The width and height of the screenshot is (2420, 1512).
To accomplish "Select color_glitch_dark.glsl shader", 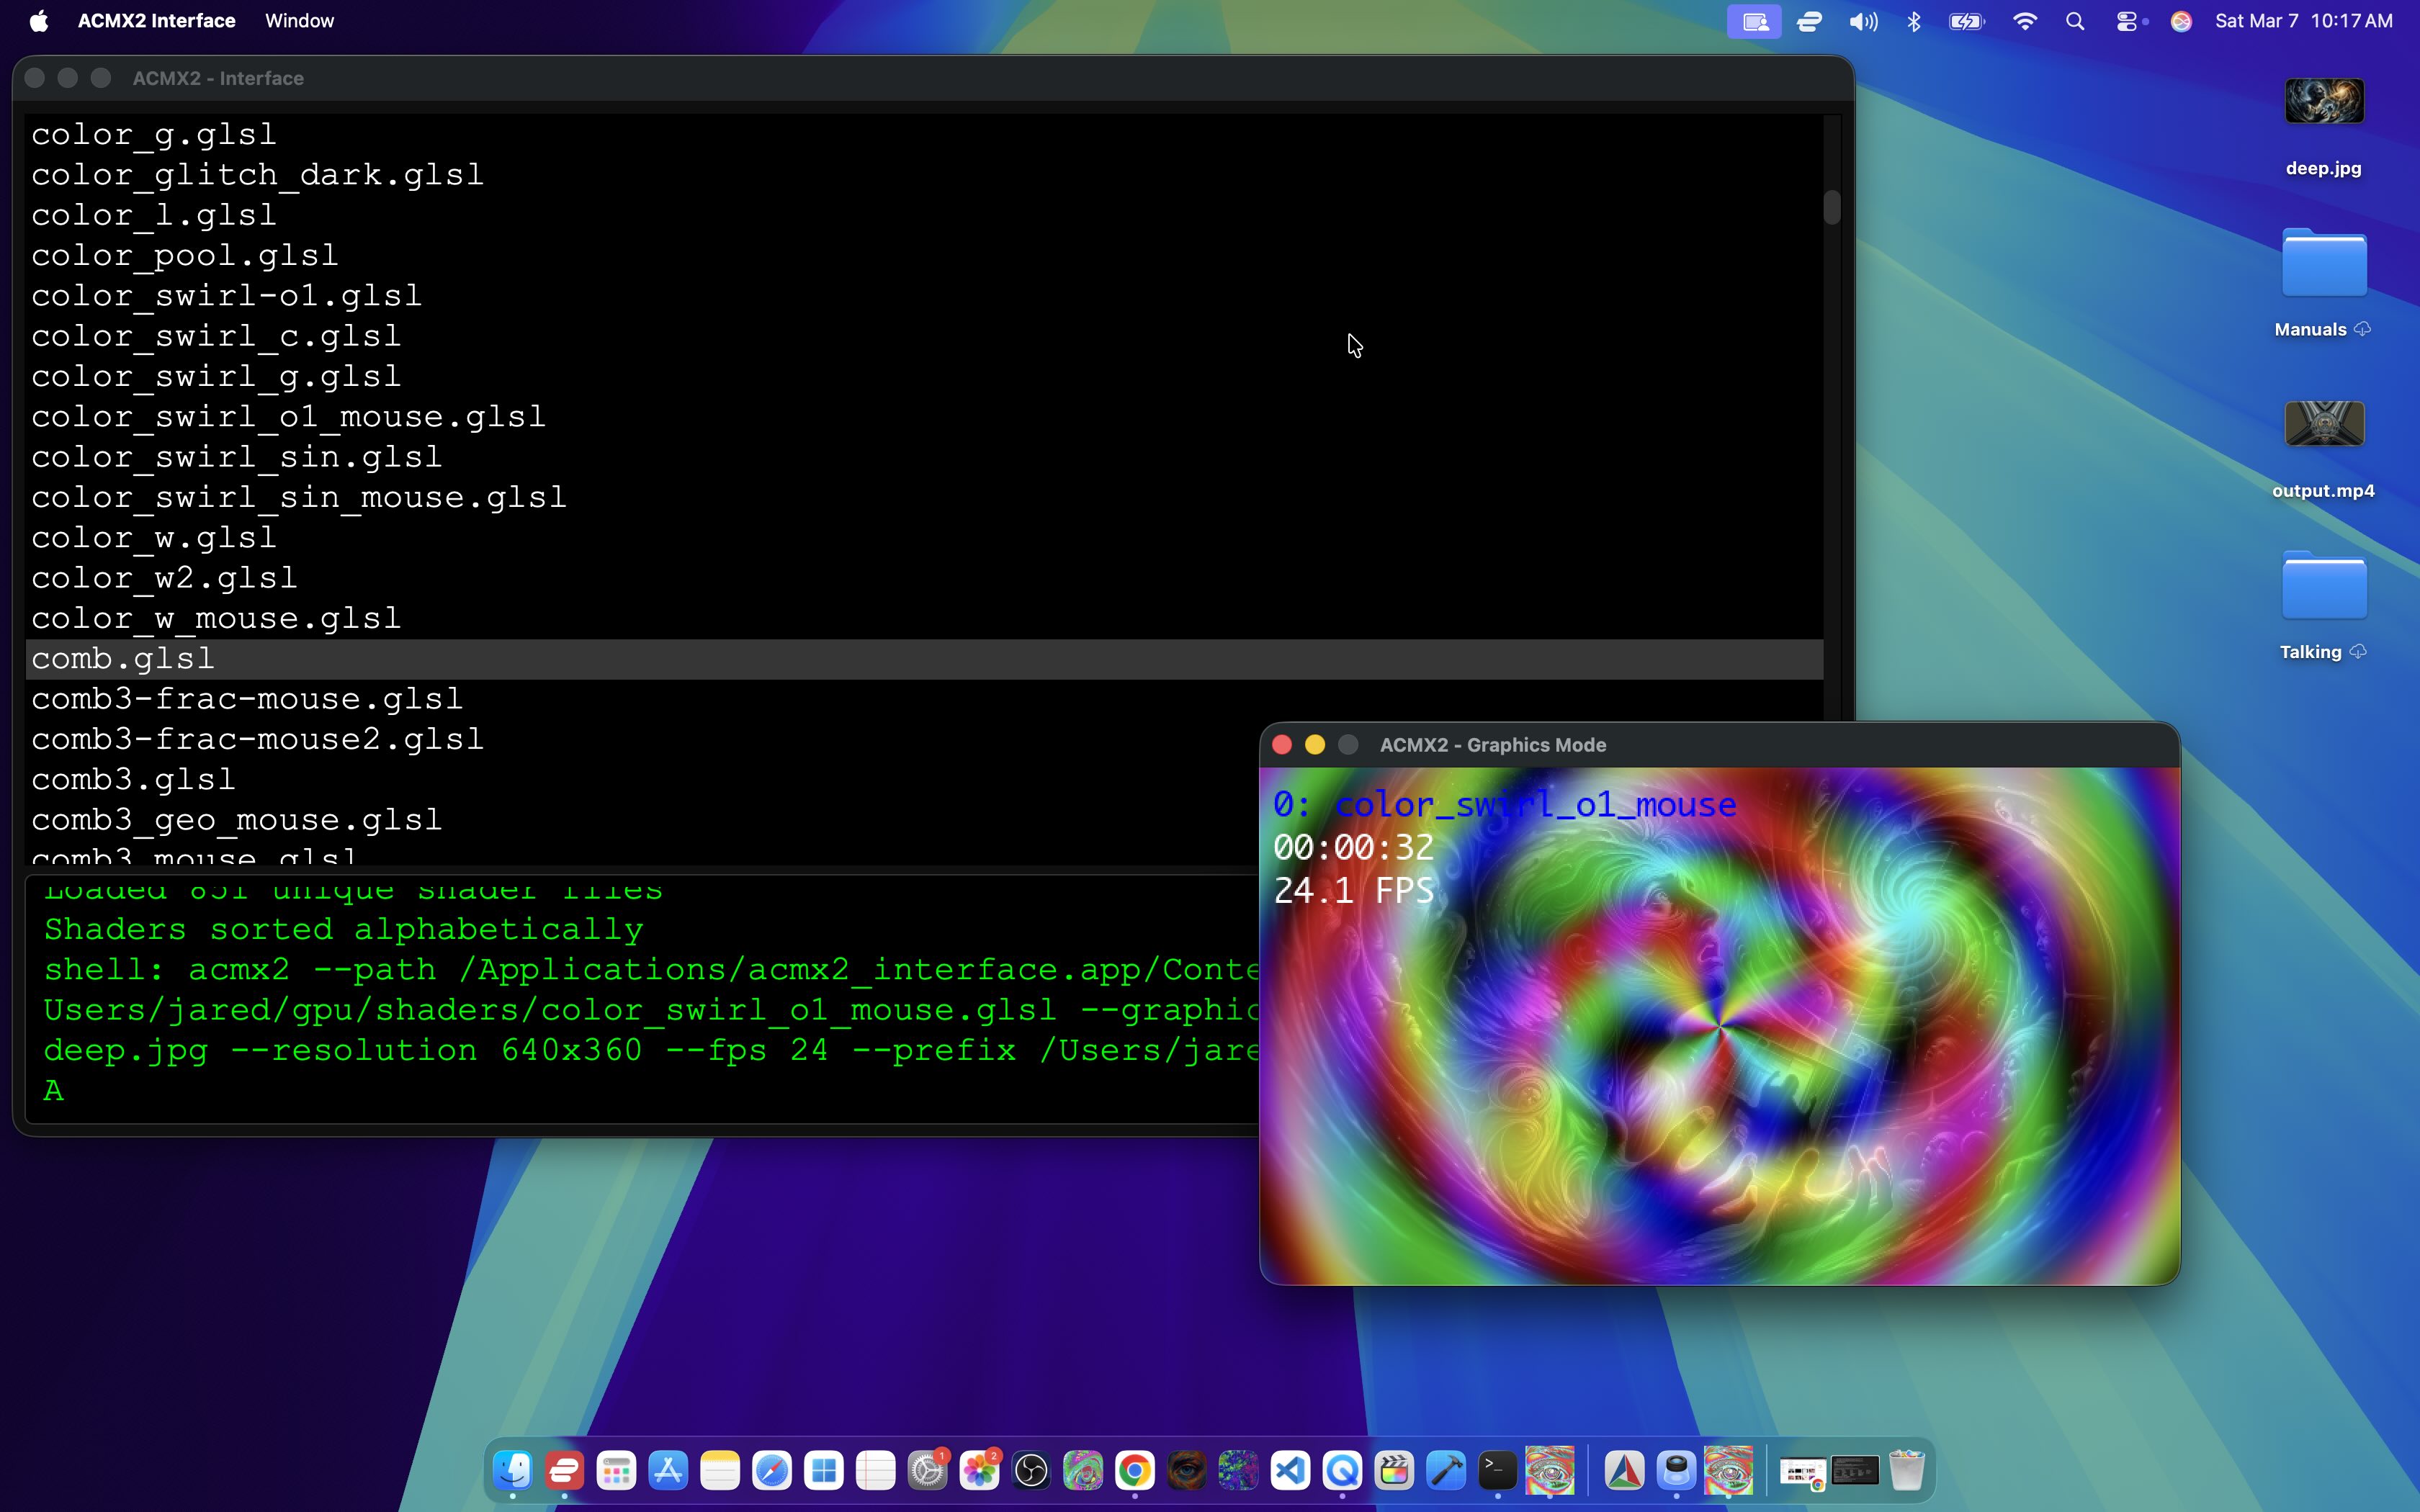I will click(924, 174).
